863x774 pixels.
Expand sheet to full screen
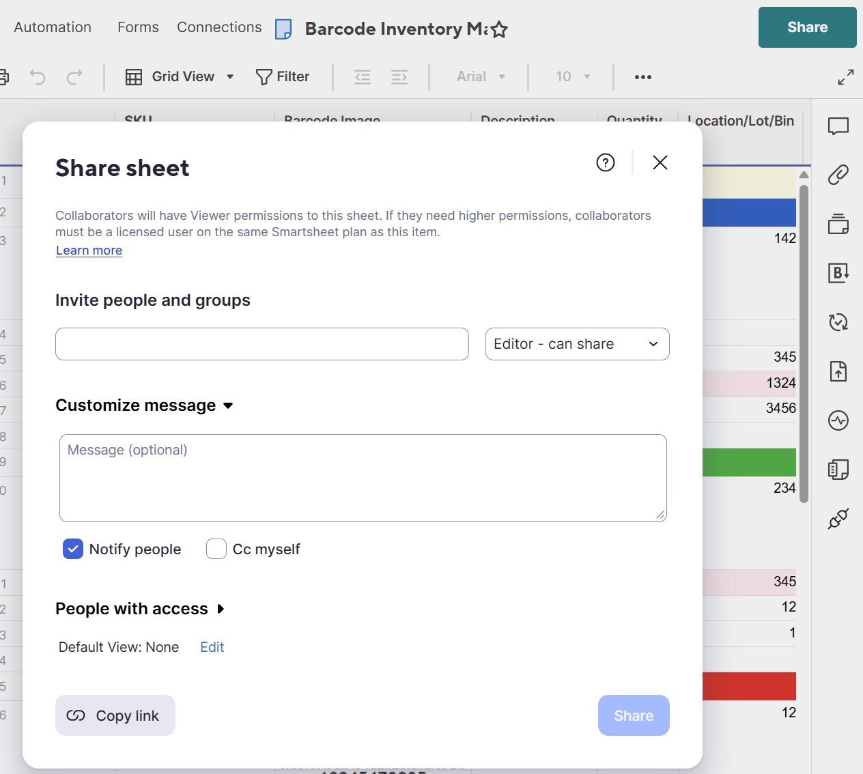(845, 77)
